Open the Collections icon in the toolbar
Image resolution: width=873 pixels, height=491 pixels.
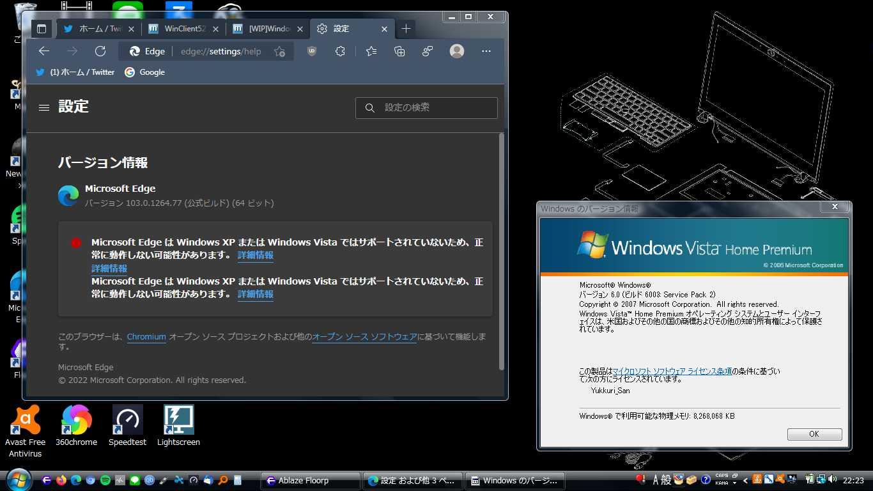[x=399, y=51]
